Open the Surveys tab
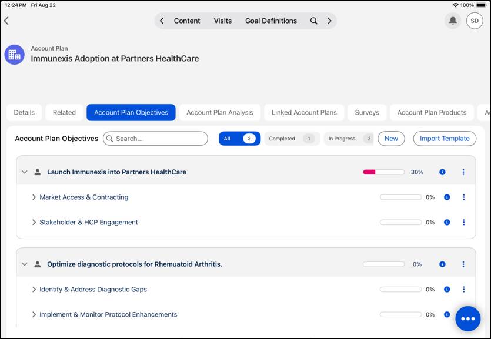Image resolution: width=491 pixels, height=339 pixels. pos(367,113)
